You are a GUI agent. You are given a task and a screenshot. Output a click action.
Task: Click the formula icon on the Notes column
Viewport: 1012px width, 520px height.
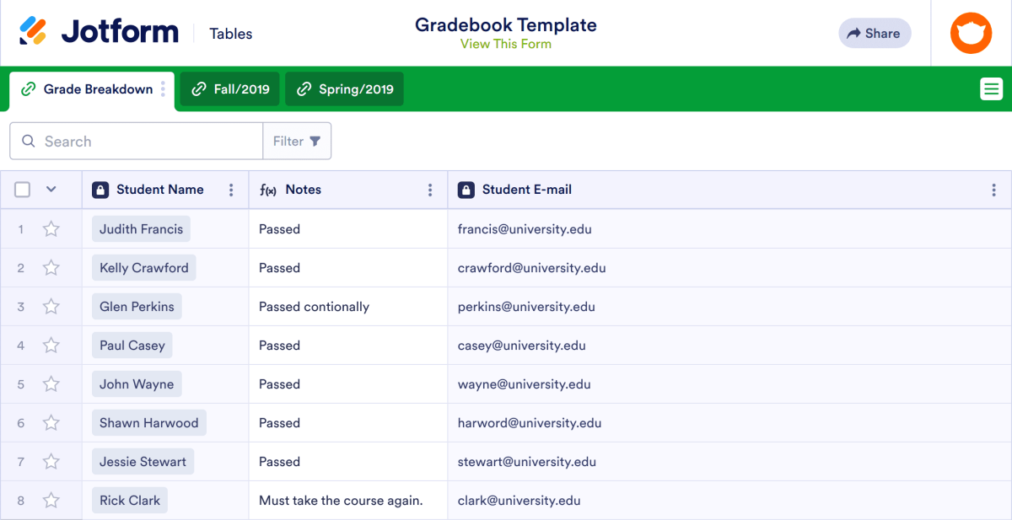click(x=268, y=190)
